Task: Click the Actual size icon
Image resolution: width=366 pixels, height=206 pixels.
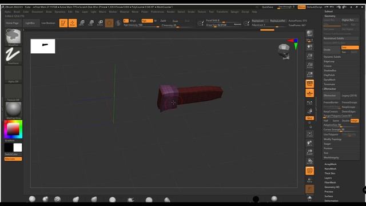Action: pos(310,65)
